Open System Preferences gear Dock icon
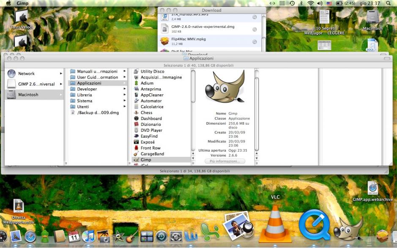This screenshot has width=397, height=248. 176,237
